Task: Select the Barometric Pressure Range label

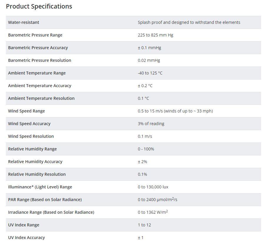Action: point(35,35)
